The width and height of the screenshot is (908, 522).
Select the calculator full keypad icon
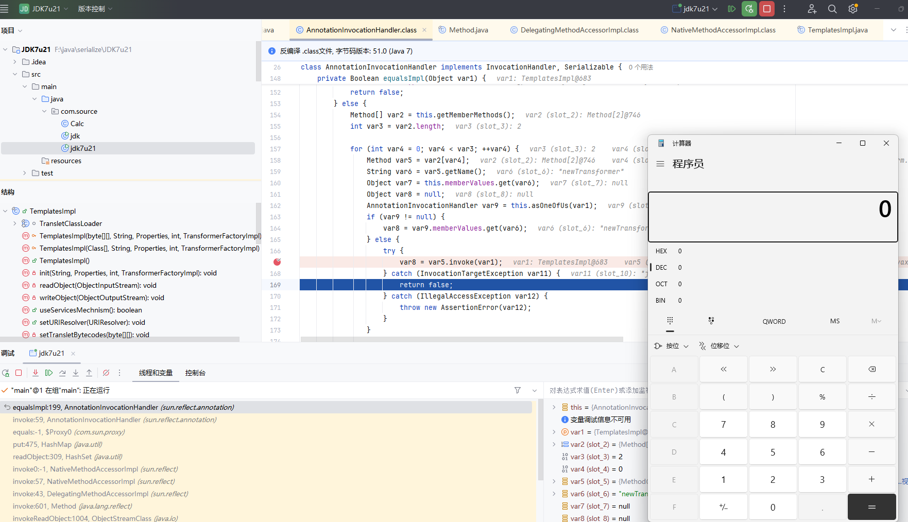[x=670, y=321]
